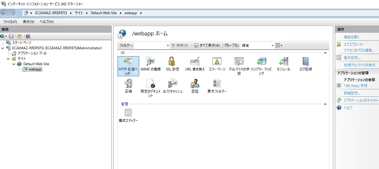The image size is (379, 169).
Task: Click inside the フィルター input field
Action: coord(150,45)
